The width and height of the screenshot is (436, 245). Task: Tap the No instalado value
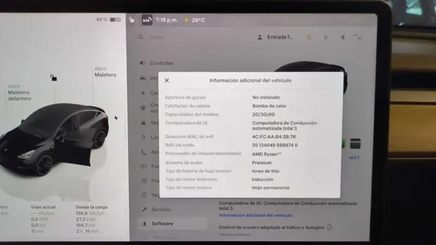tap(266, 97)
